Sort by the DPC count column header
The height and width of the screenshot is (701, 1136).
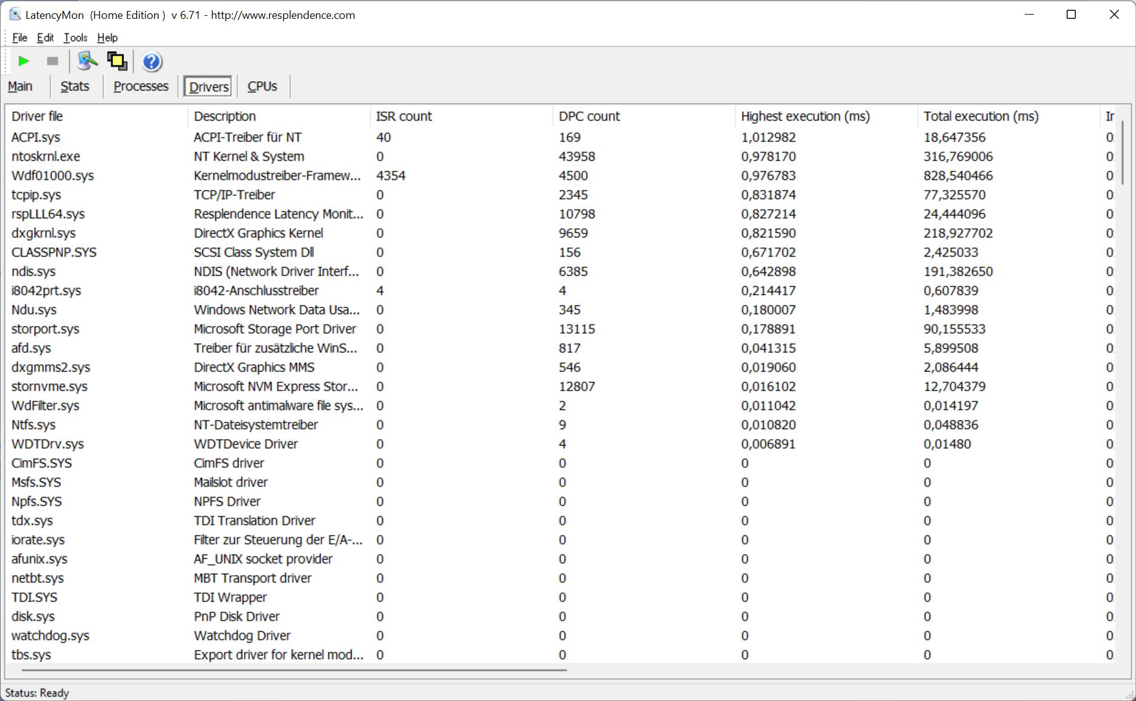pos(589,116)
